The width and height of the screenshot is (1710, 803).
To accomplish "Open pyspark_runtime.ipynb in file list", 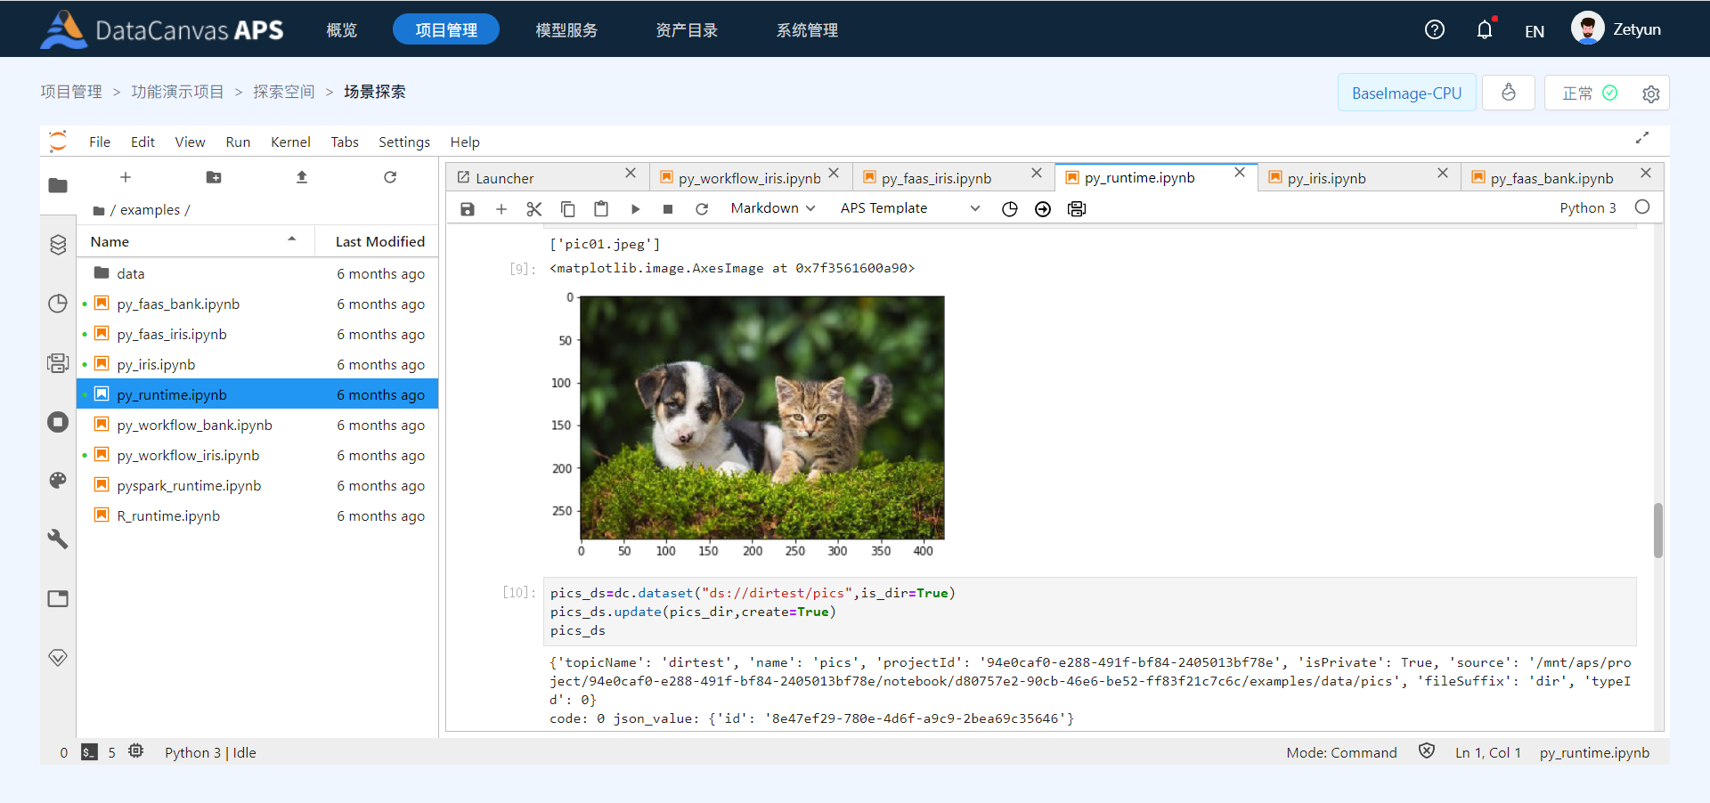I will pos(257,485).
